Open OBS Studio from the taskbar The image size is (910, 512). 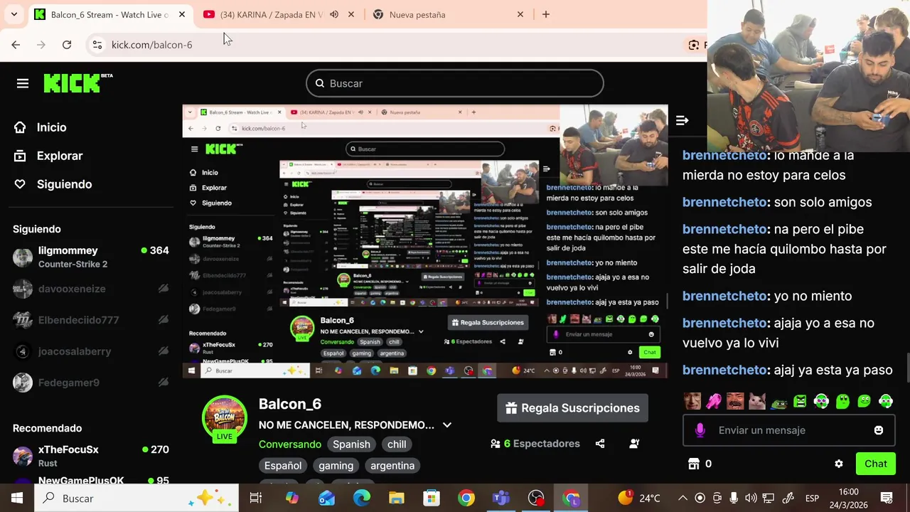click(536, 498)
